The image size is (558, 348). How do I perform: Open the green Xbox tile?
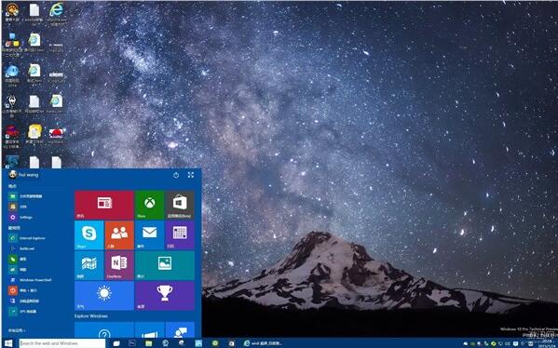tap(149, 205)
